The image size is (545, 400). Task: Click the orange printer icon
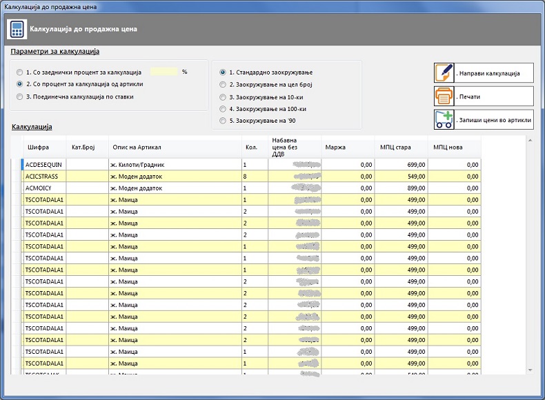(x=444, y=97)
